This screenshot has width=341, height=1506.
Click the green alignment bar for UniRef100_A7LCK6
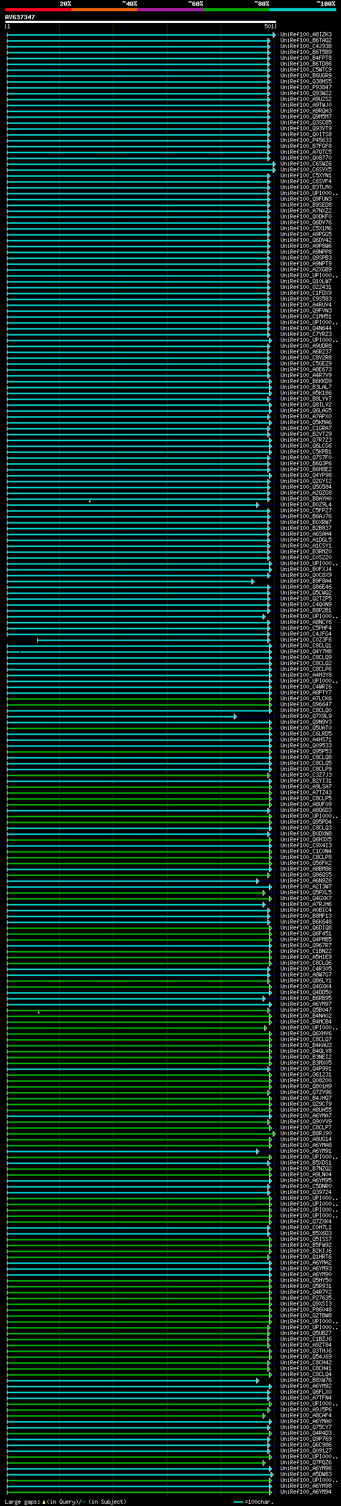139,699
